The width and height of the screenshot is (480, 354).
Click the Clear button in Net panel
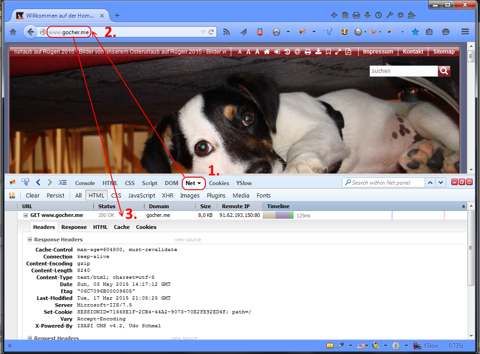click(x=32, y=195)
